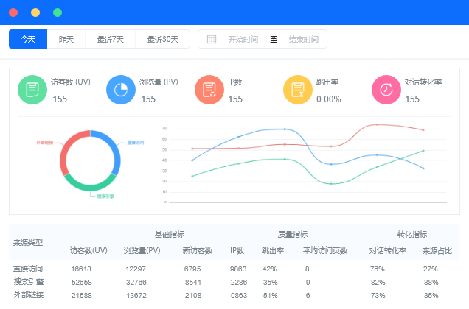Click the yellow bounce rate icon
This screenshot has width=469, height=309.
point(297,90)
